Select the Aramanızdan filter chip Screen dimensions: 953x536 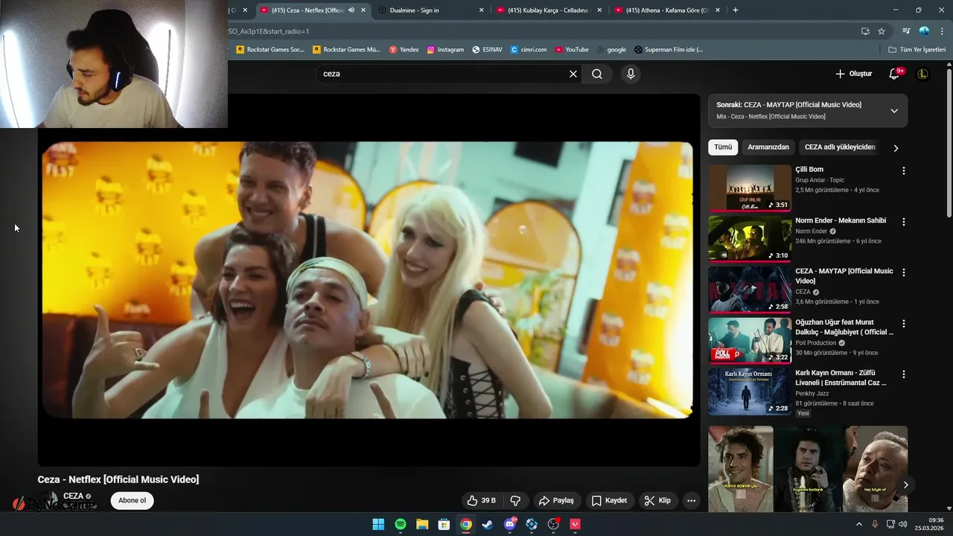[x=768, y=147]
